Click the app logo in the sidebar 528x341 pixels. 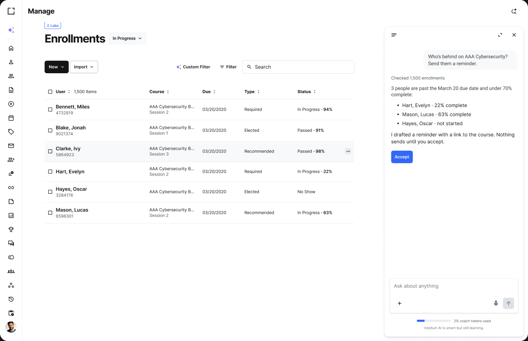pyautogui.click(x=11, y=11)
